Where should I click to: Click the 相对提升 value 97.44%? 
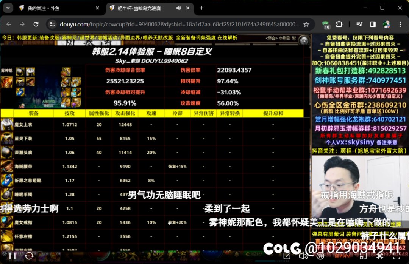tap(228, 81)
